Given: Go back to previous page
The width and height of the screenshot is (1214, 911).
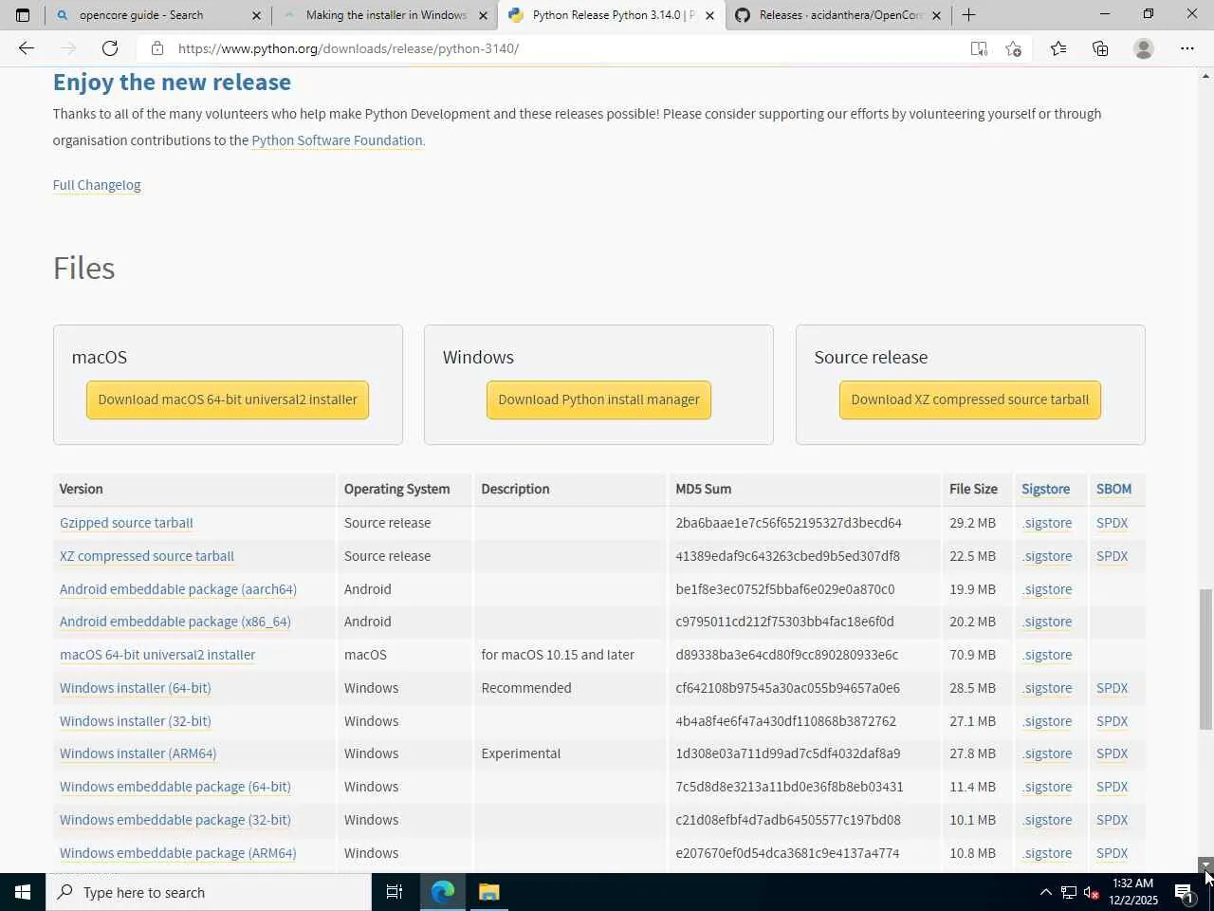Looking at the screenshot, I should tap(27, 48).
